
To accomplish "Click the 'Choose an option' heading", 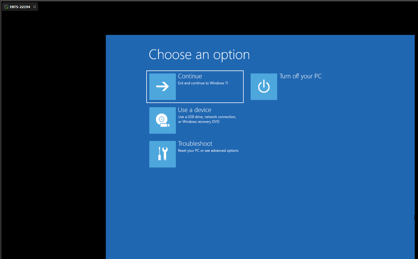I will click(199, 54).
